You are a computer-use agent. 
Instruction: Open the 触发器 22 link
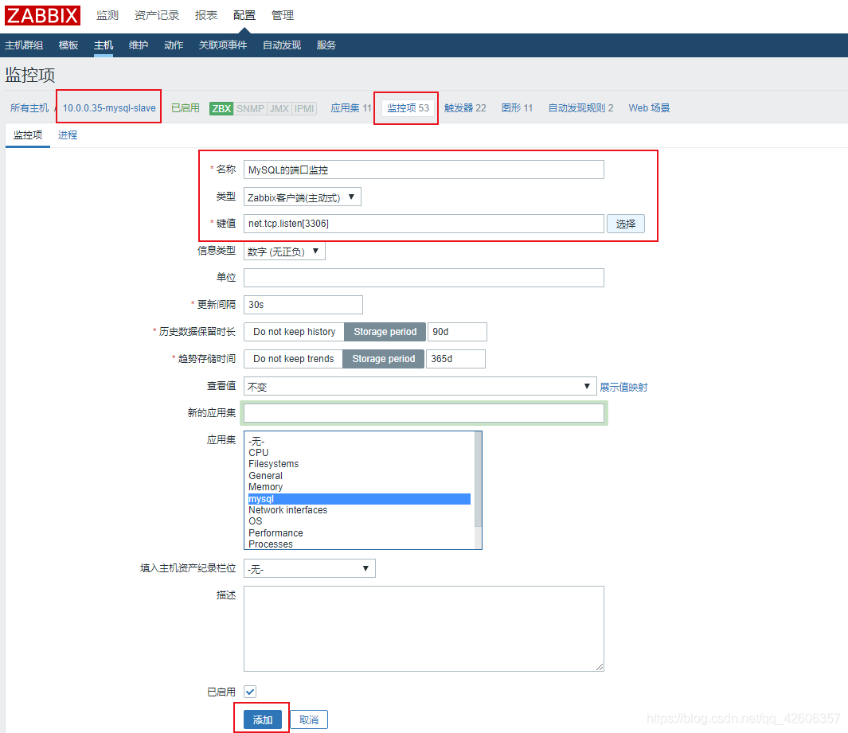click(x=465, y=108)
